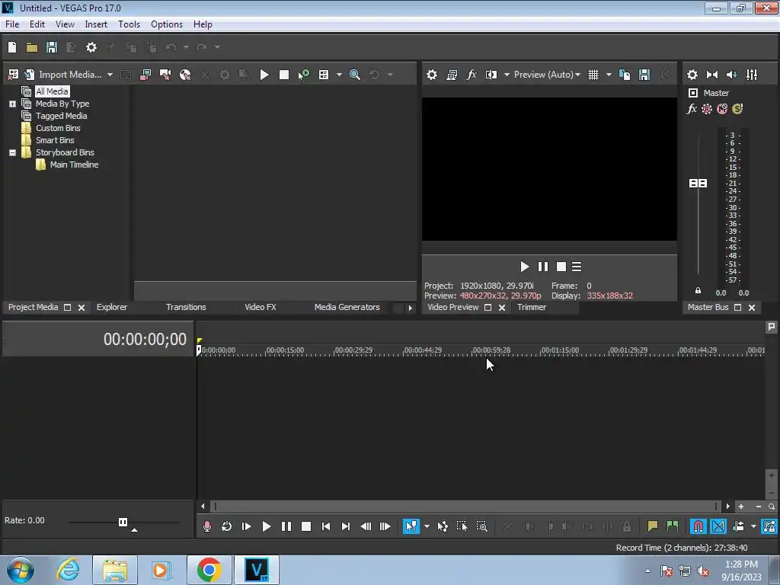
Task: Toggle Loop Playback in transport
Action: (x=227, y=526)
